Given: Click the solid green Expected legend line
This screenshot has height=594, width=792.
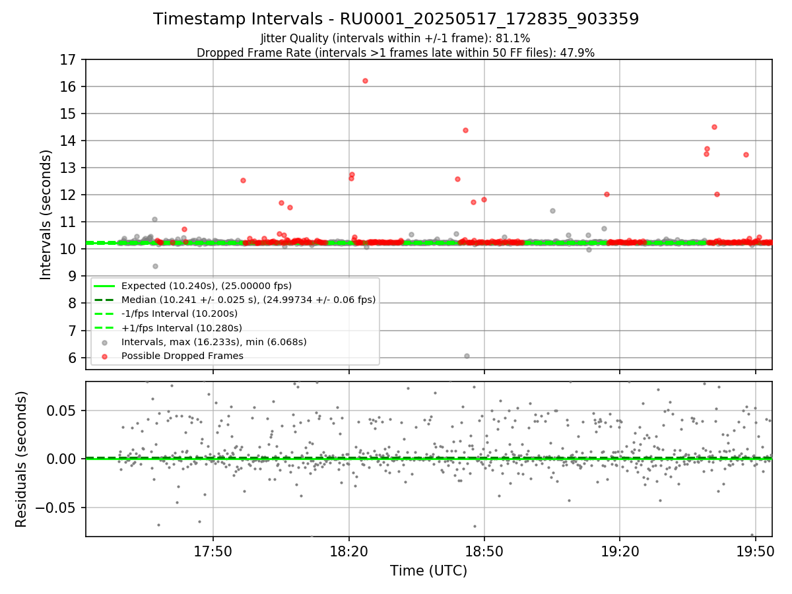Looking at the screenshot, I should coord(104,286).
